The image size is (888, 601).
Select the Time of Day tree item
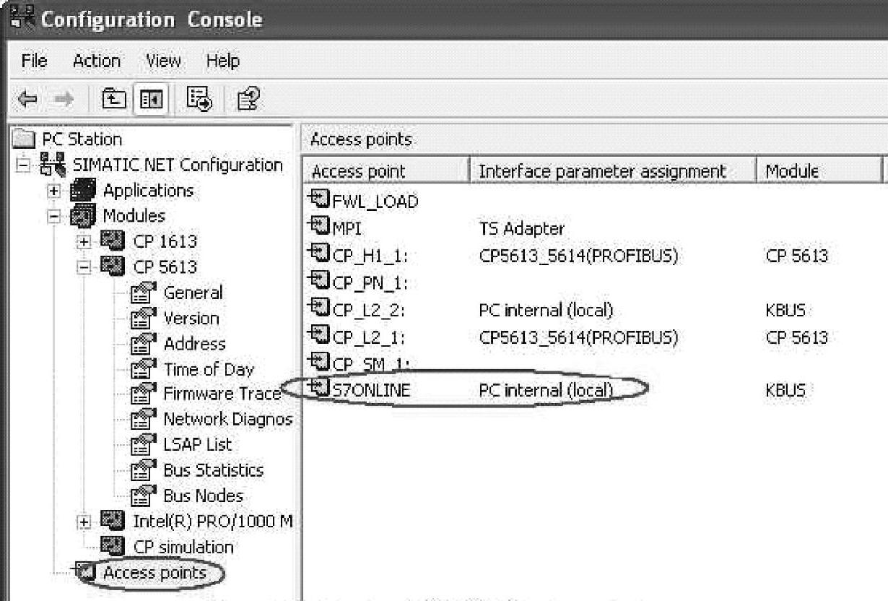209,370
